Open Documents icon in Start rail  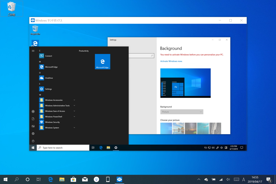(x=33, y=119)
